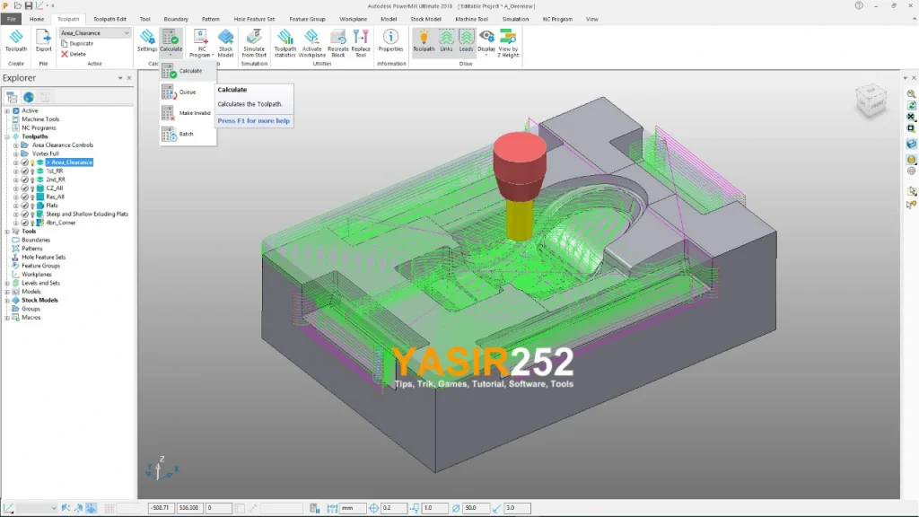Select Steep and Shallow Exluding Flats toolpath

(87, 214)
